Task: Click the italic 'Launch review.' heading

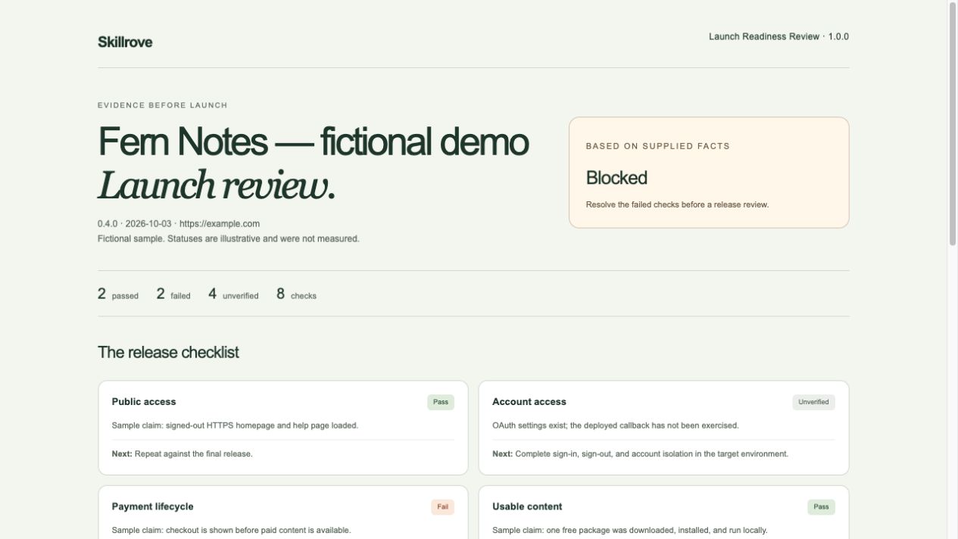Action: 217,185
